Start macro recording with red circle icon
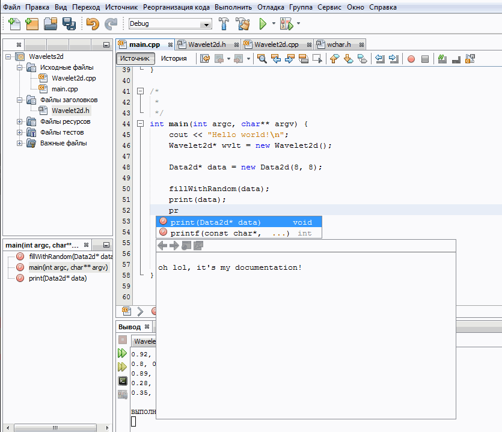The width and height of the screenshot is (502, 432). 411,59
